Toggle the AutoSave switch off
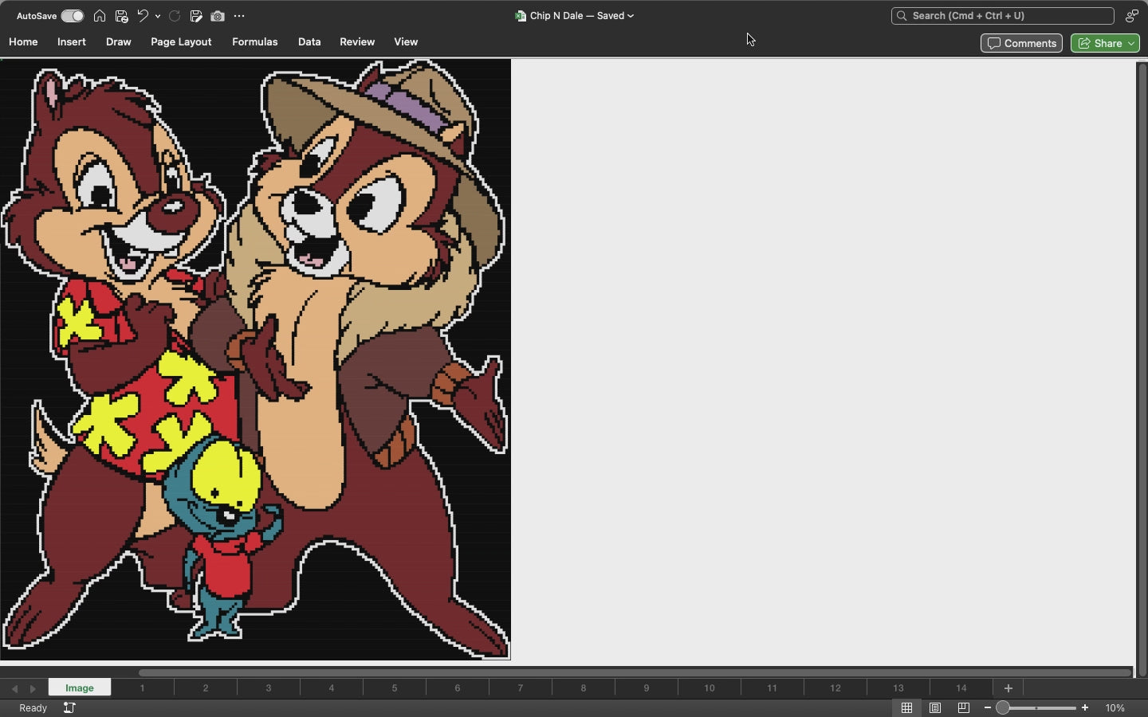 pyautogui.click(x=72, y=16)
